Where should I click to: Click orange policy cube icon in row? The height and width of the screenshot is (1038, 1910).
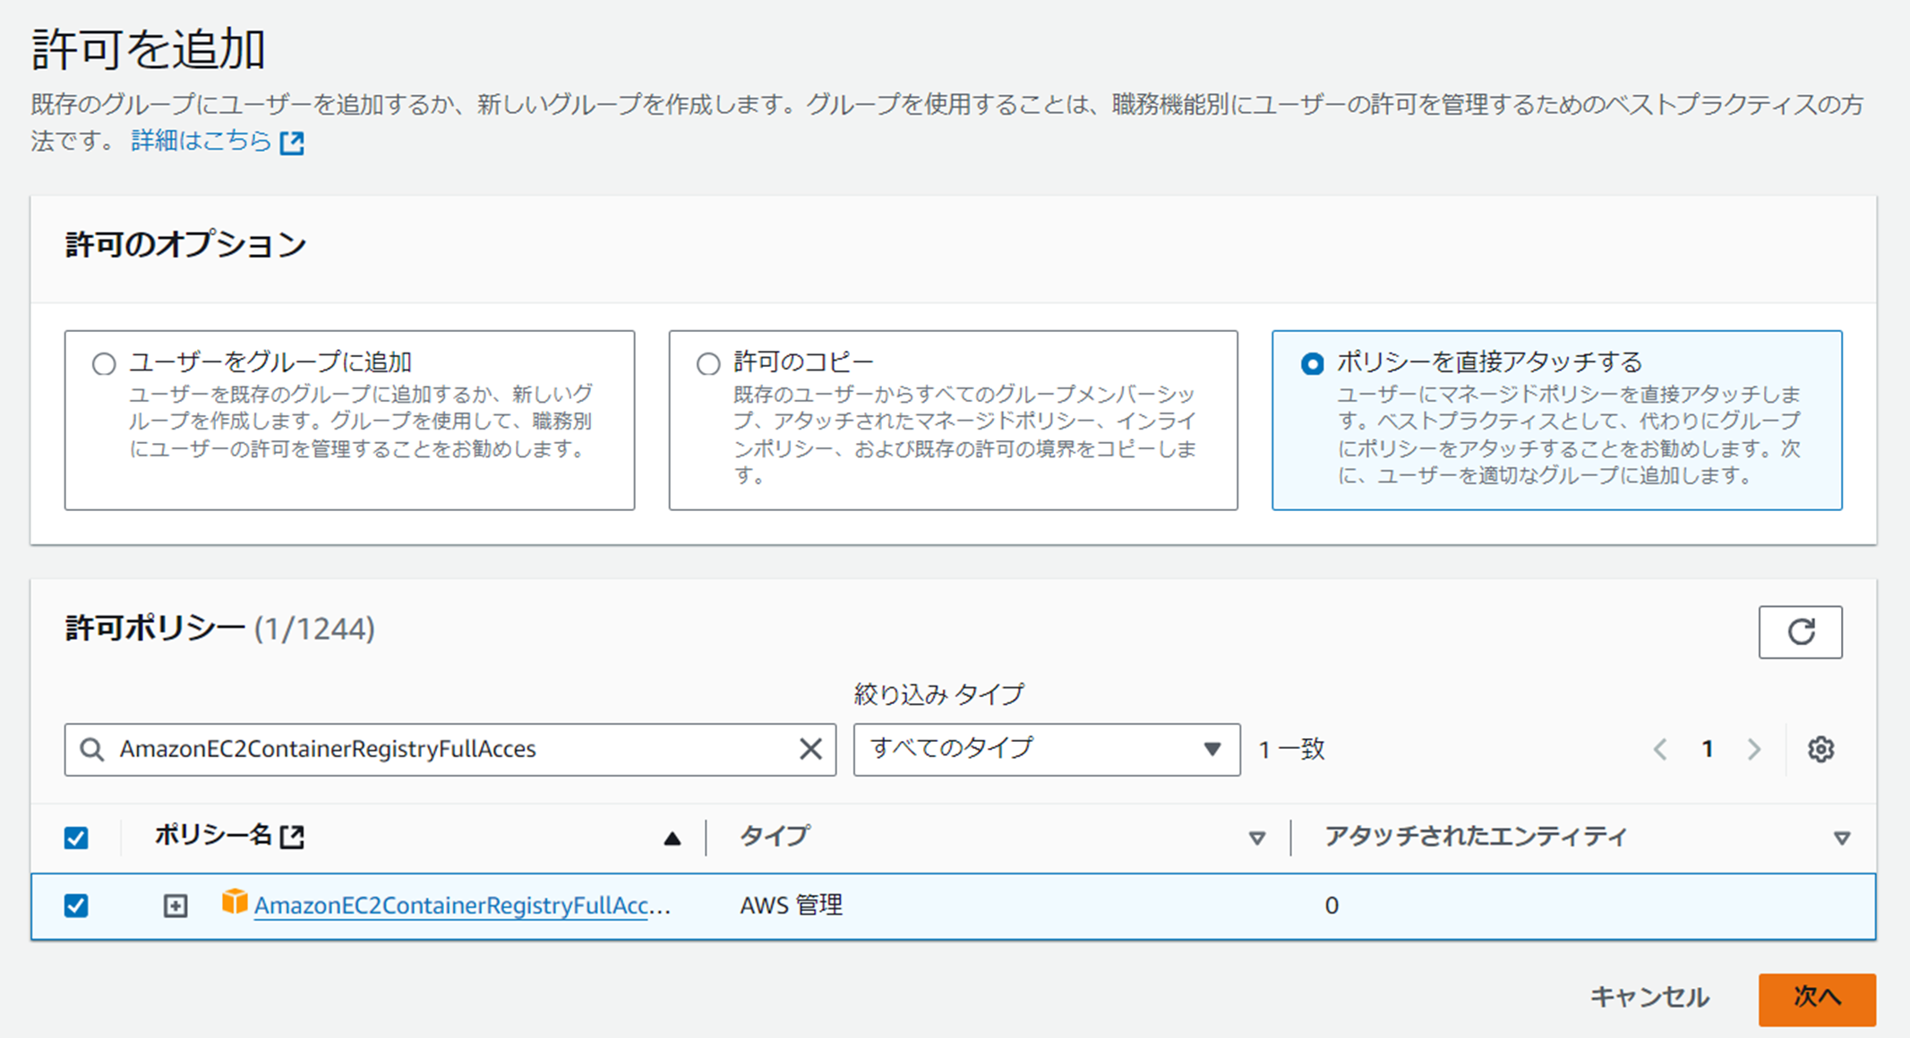[x=235, y=902]
